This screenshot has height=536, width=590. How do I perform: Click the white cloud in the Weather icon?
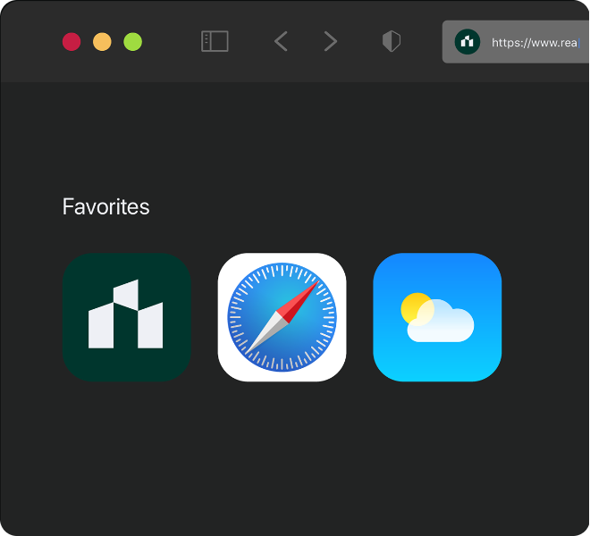[x=442, y=326]
